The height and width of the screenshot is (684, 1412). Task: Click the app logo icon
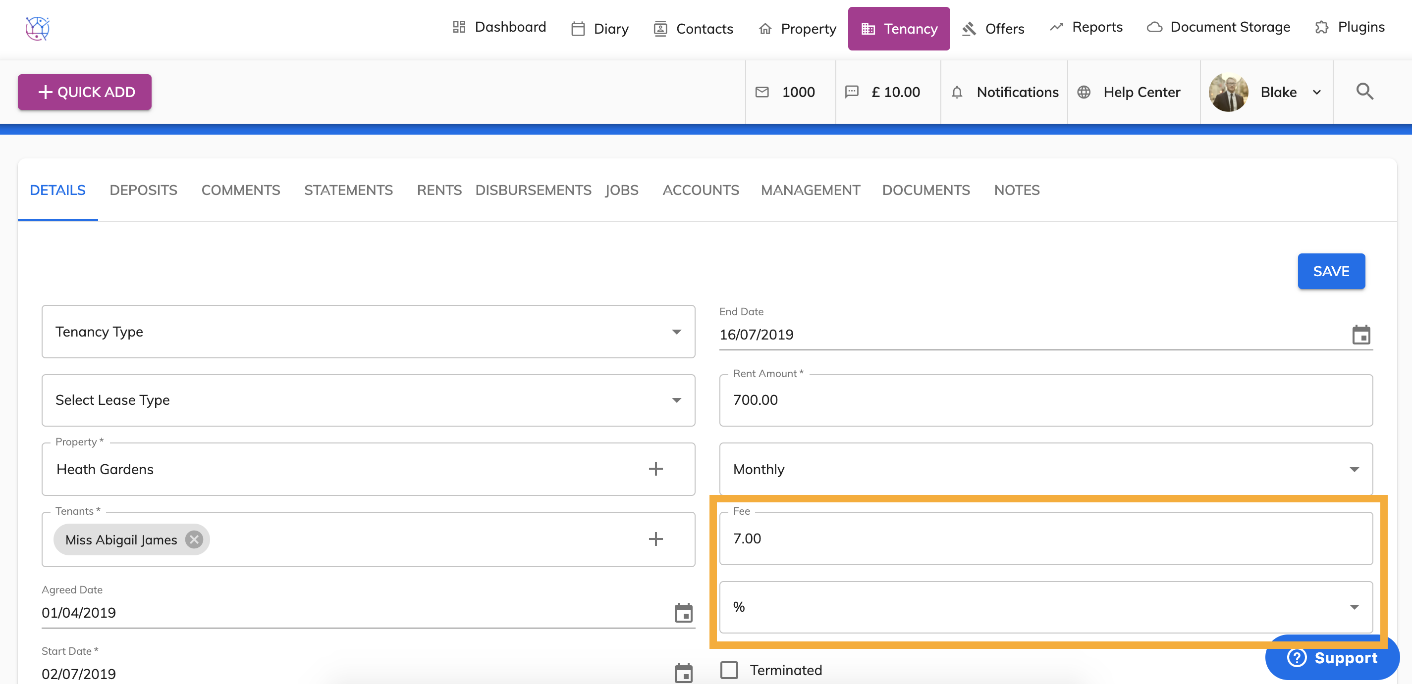pos(37,29)
